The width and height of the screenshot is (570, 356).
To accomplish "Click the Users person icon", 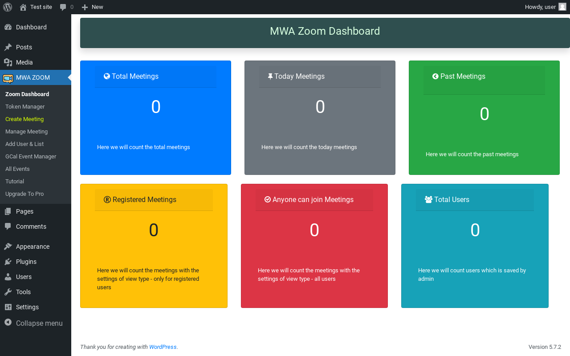I will [8, 277].
